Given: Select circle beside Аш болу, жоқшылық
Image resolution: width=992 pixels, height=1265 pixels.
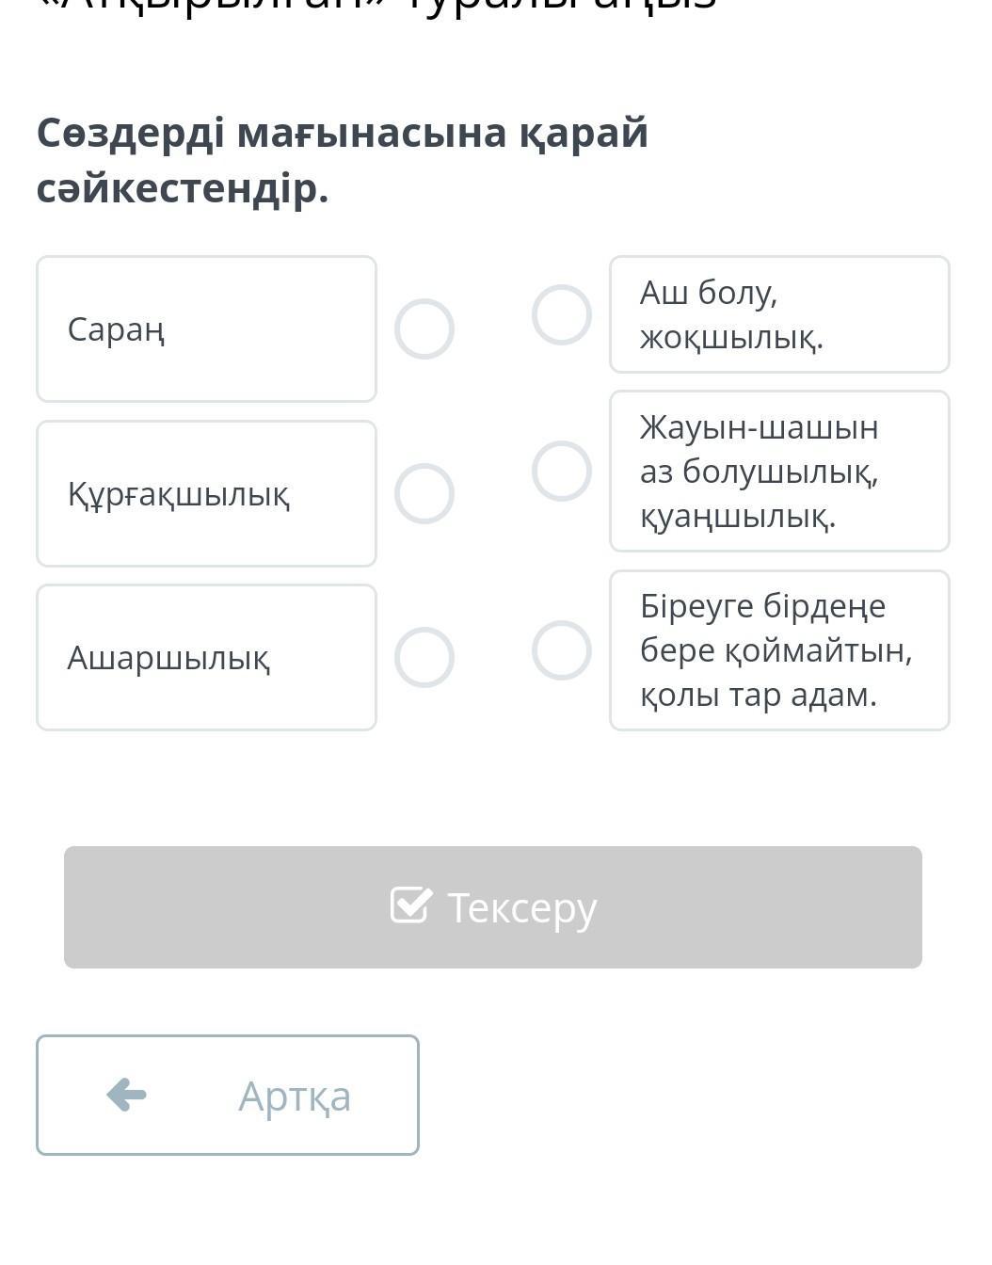Looking at the screenshot, I should click(562, 314).
